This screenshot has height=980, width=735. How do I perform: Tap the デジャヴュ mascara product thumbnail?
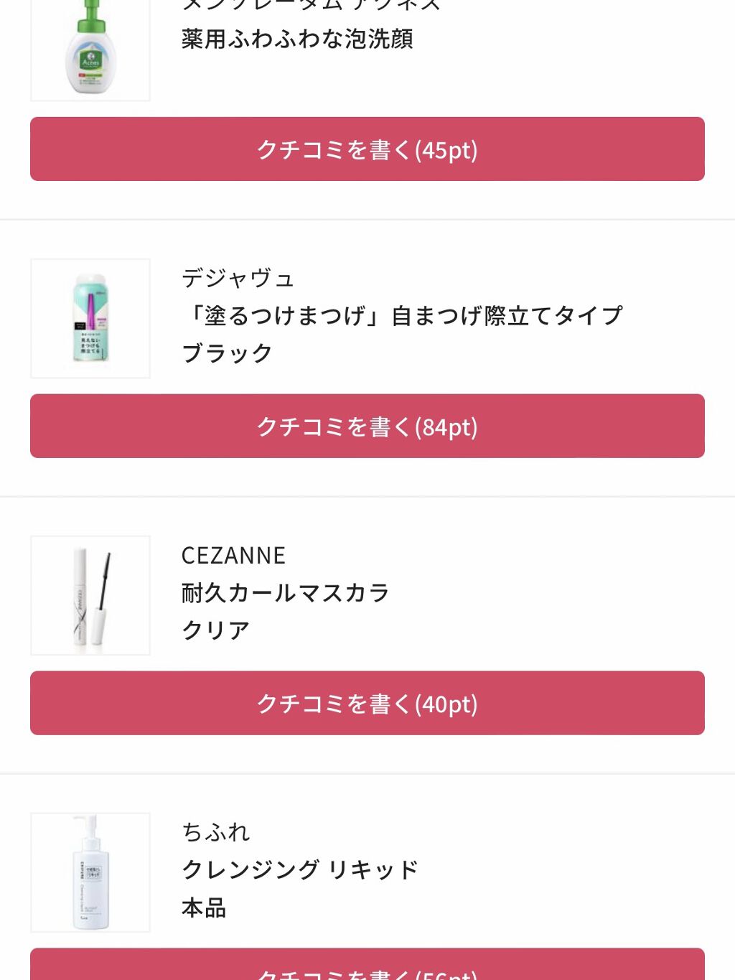[x=90, y=318]
